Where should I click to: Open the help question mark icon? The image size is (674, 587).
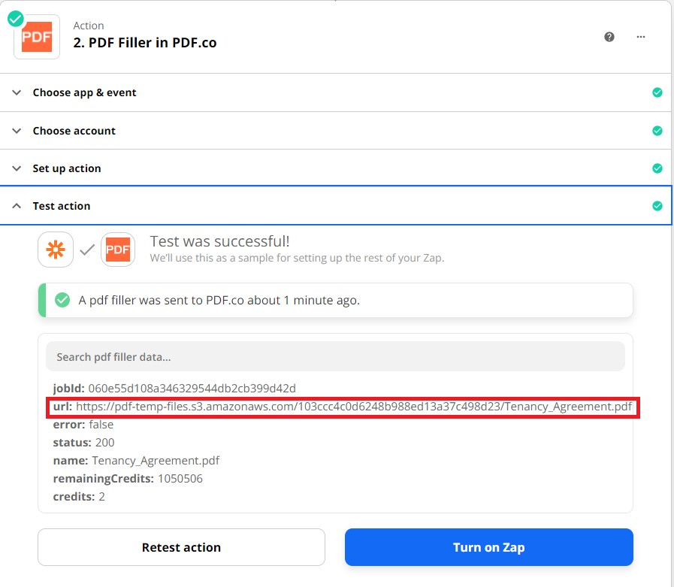click(609, 37)
